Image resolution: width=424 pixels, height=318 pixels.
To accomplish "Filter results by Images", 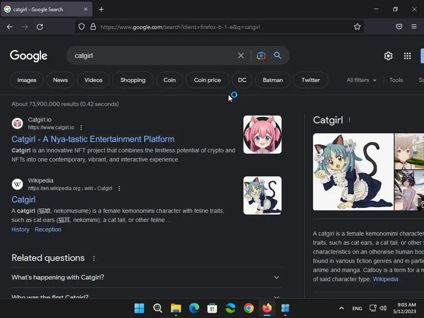I will point(27,80).
